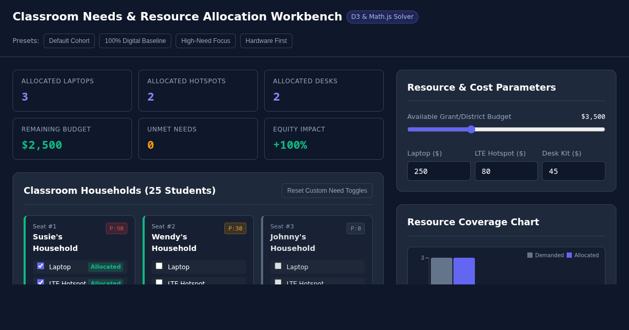The width and height of the screenshot is (629, 330).
Task: Check Laptop for Johnny's Household
Action: tap(278, 266)
